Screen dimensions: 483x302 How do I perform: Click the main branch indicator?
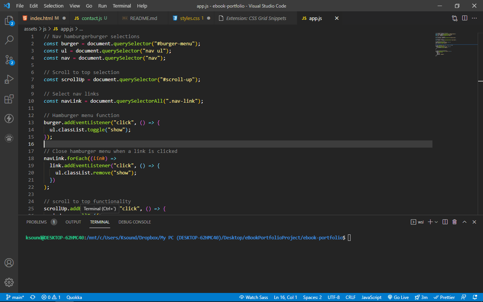coord(14,297)
